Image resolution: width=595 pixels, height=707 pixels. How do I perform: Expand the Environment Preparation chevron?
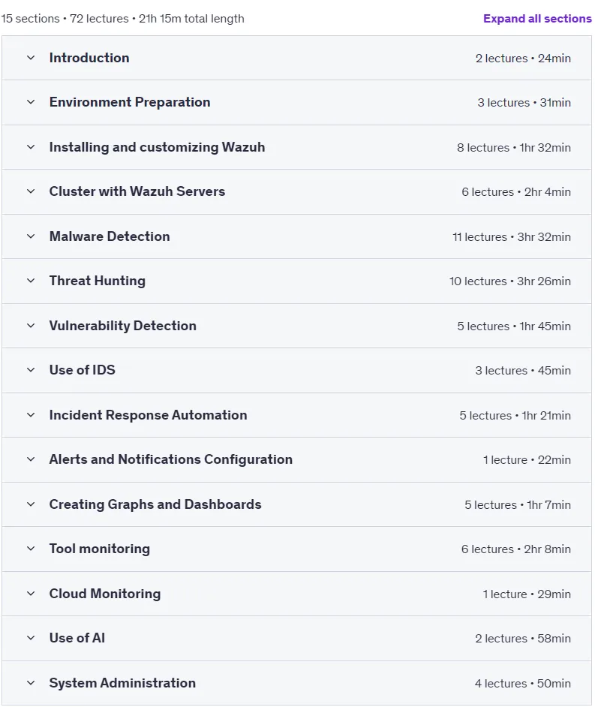pyautogui.click(x=31, y=102)
